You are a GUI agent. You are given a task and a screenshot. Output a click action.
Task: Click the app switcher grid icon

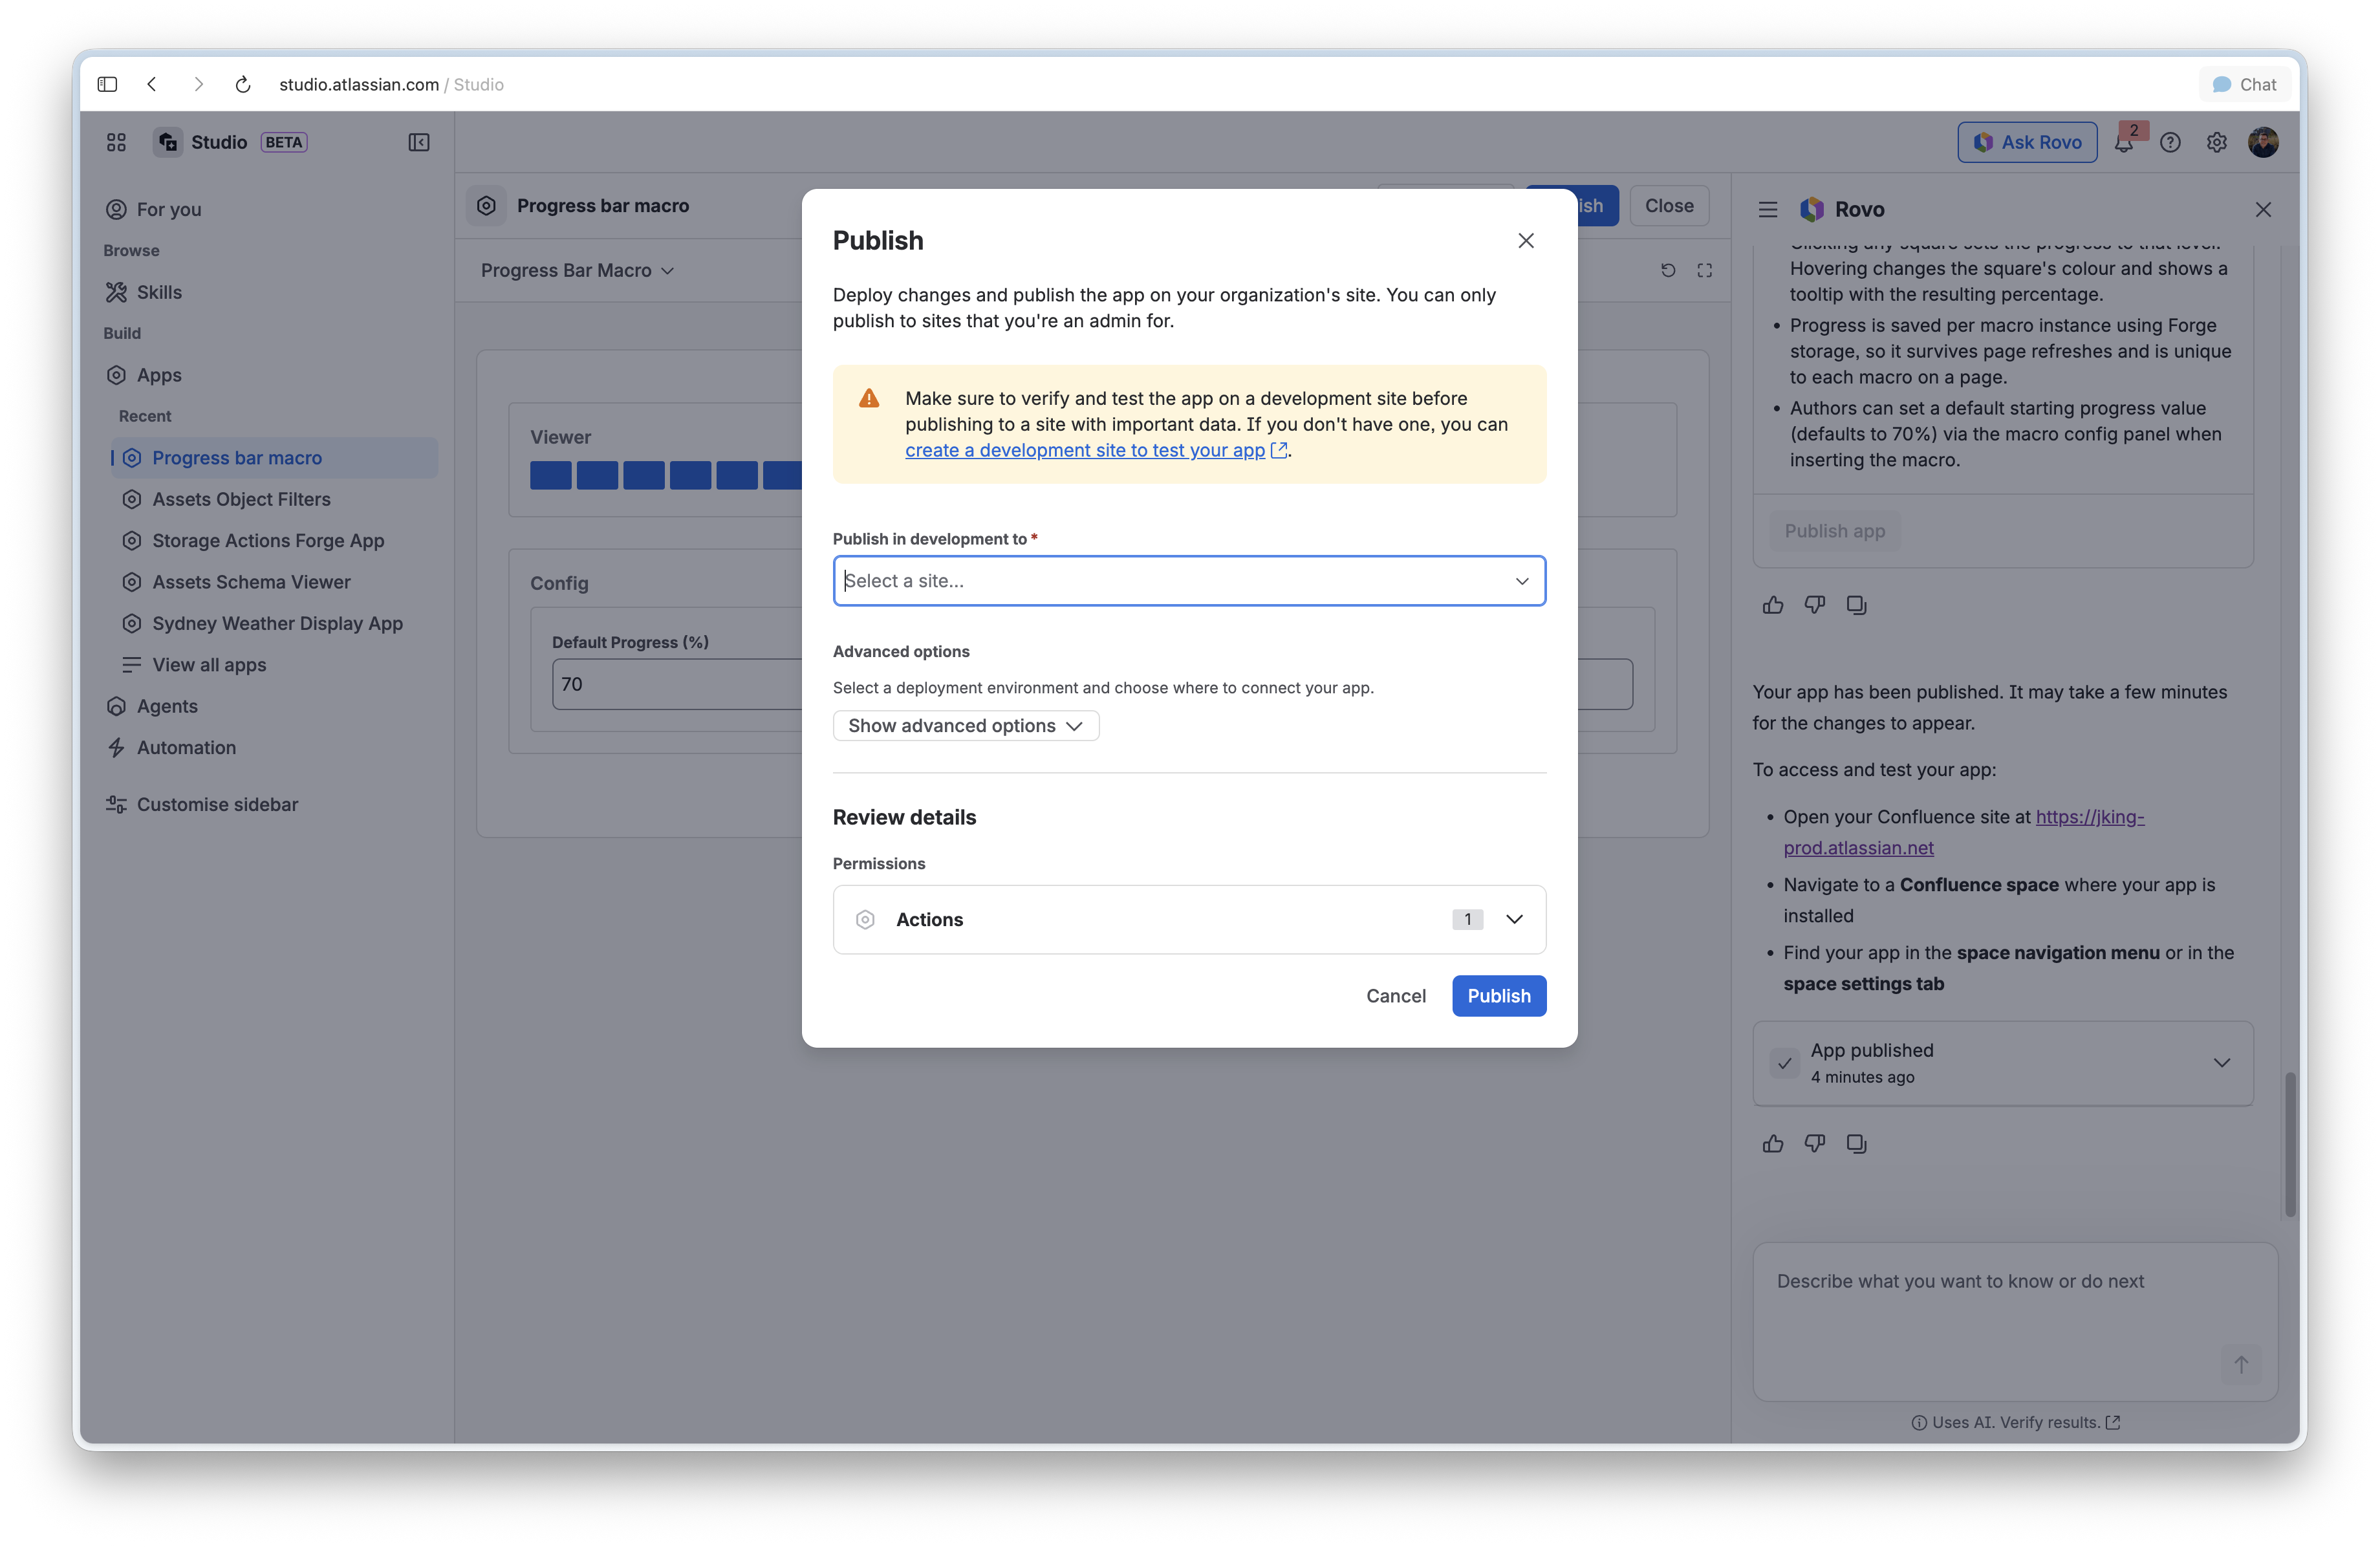pyautogui.click(x=116, y=142)
